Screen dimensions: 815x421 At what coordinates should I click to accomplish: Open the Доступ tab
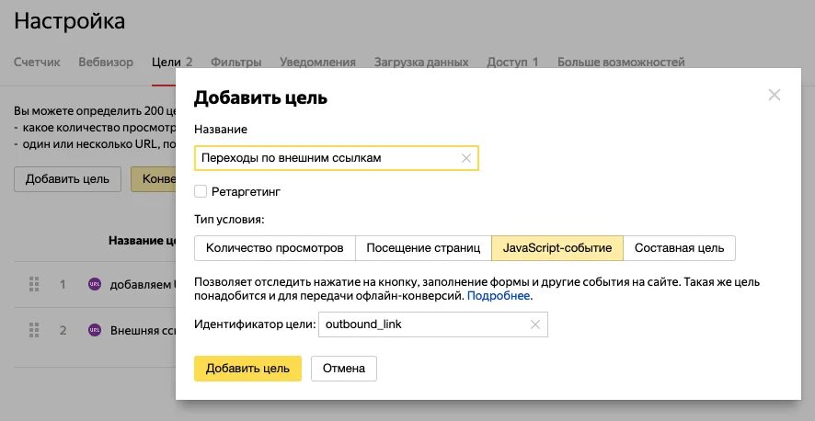tap(512, 63)
